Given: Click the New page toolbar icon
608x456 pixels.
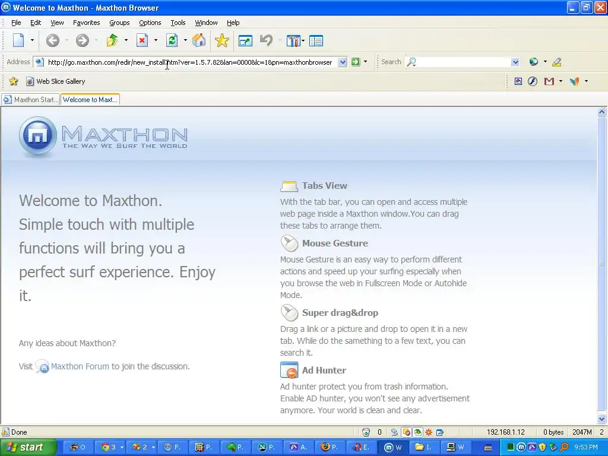Looking at the screenshot, I should [18, 40].
